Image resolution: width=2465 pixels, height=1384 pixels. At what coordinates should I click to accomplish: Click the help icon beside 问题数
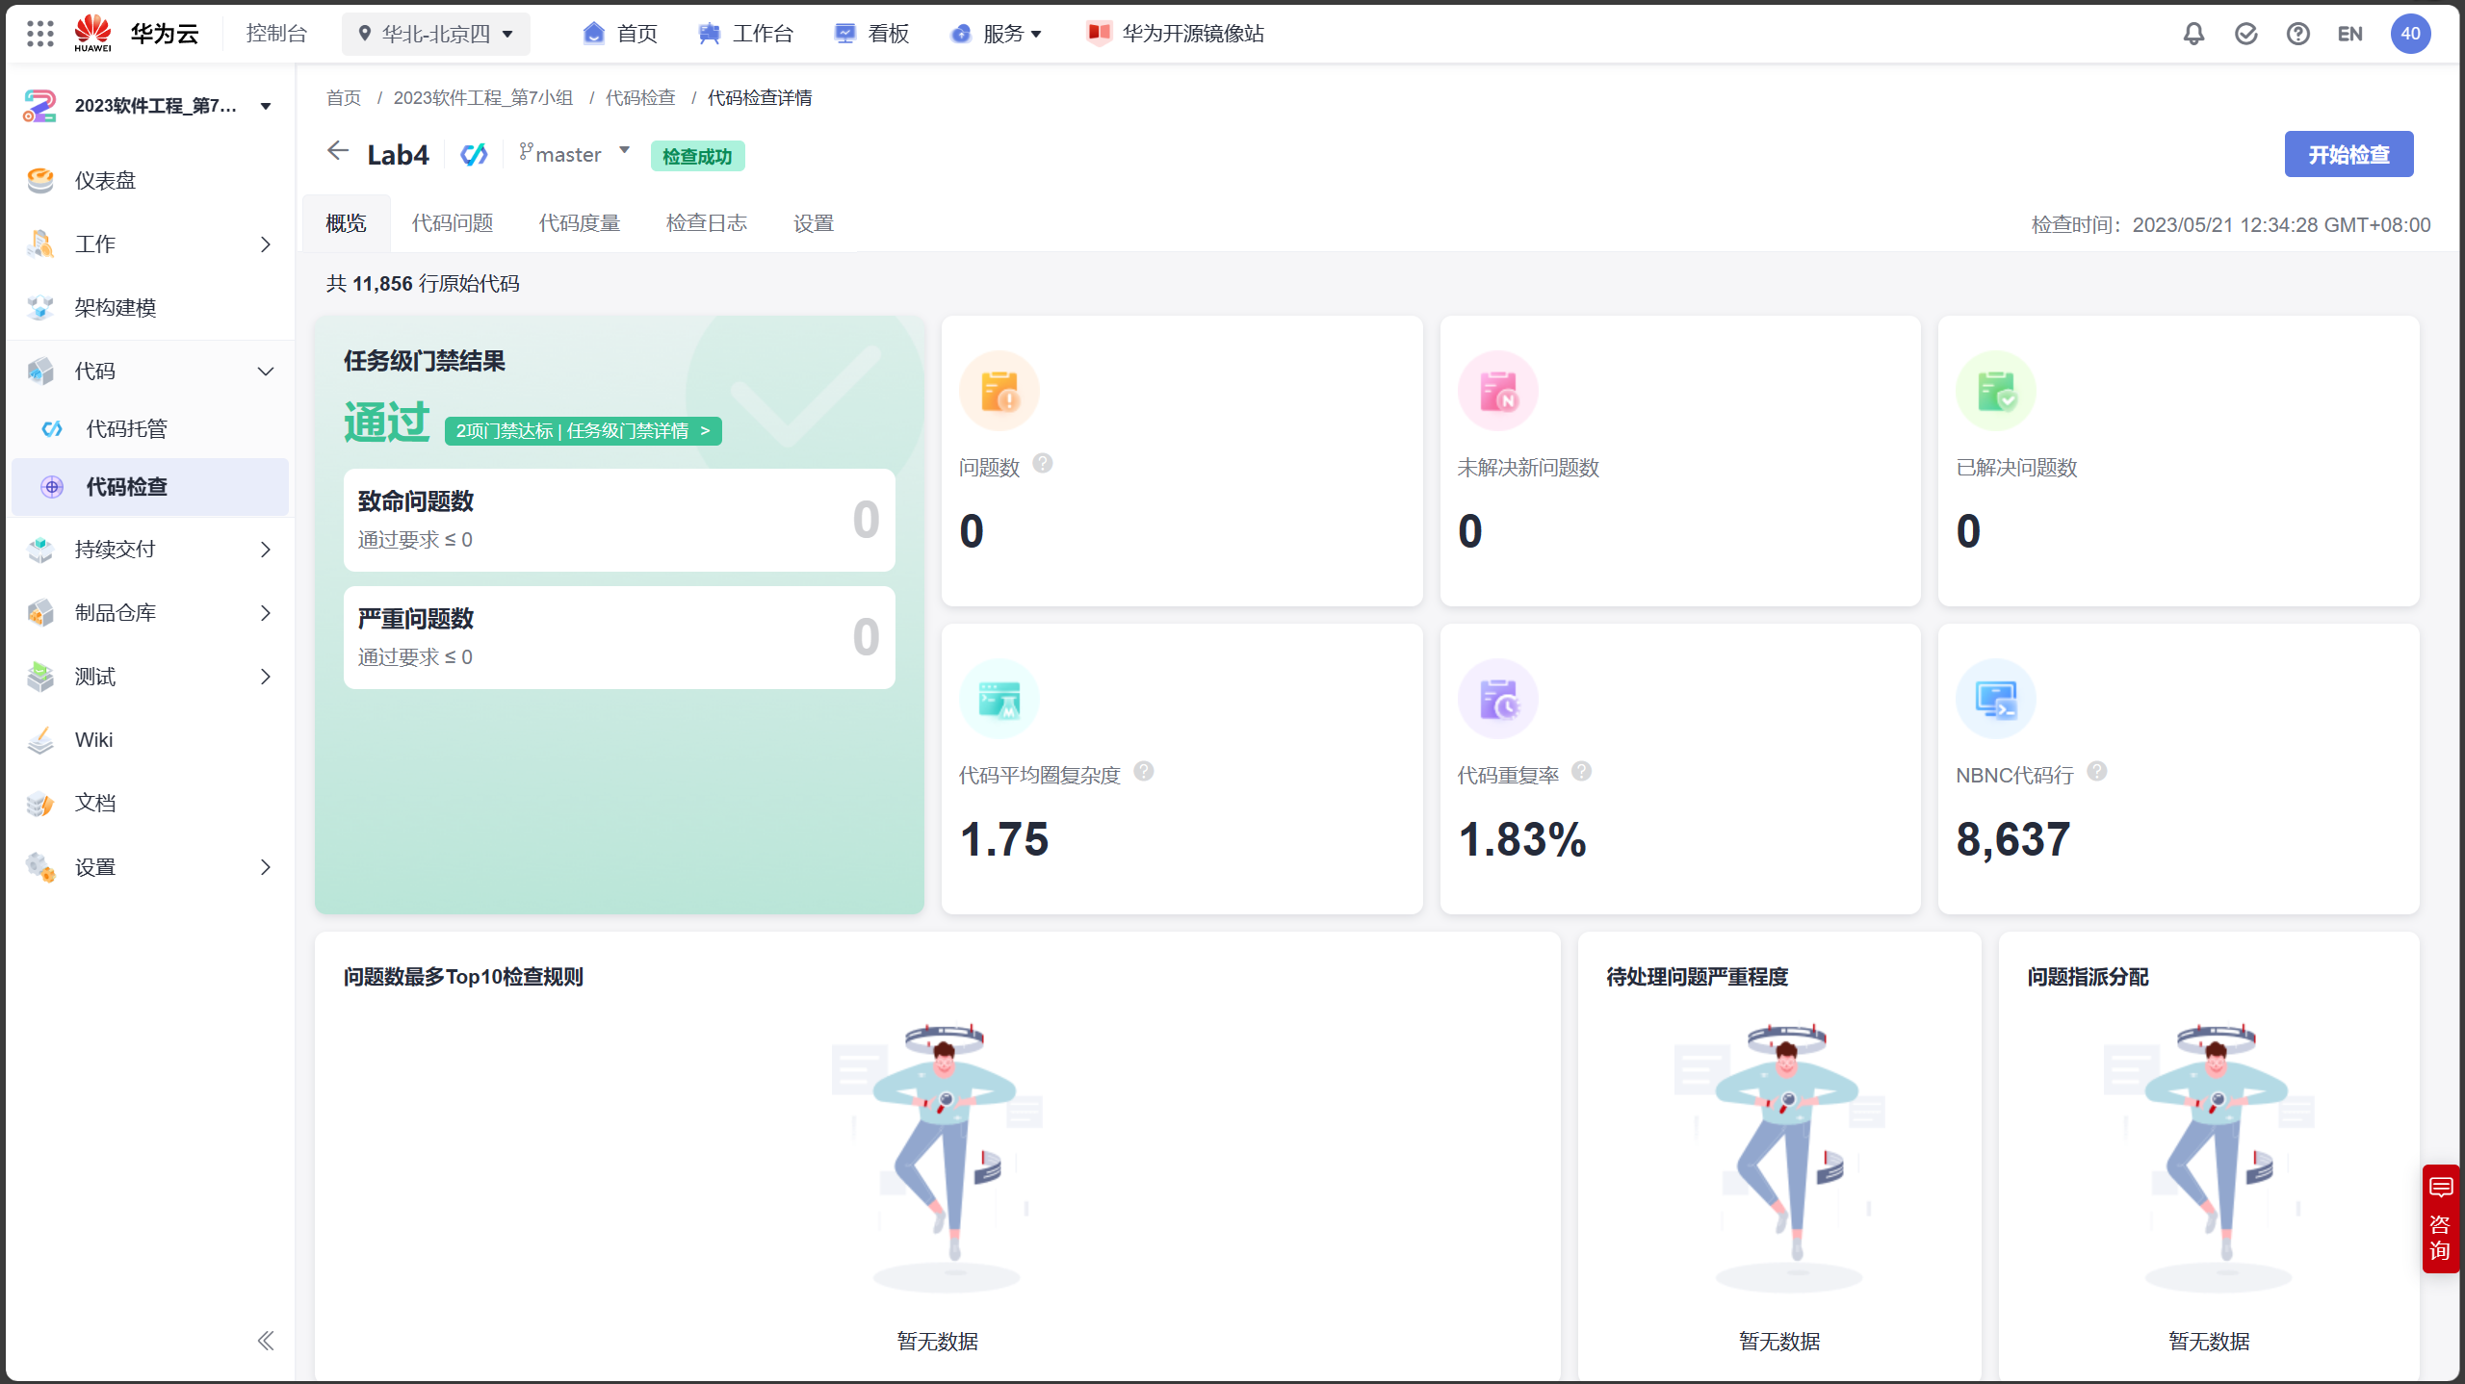[x=1042, y=464]
